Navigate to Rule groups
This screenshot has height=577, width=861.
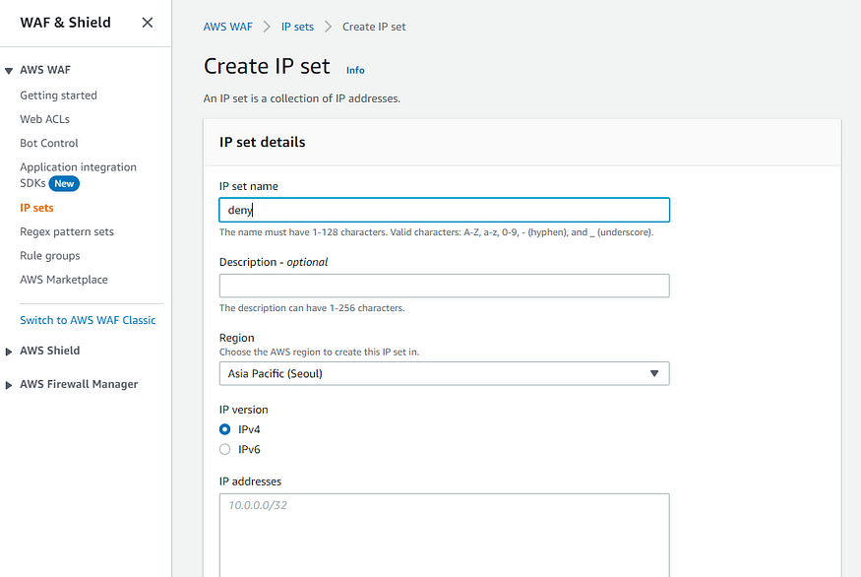click(x=50, y=256)
